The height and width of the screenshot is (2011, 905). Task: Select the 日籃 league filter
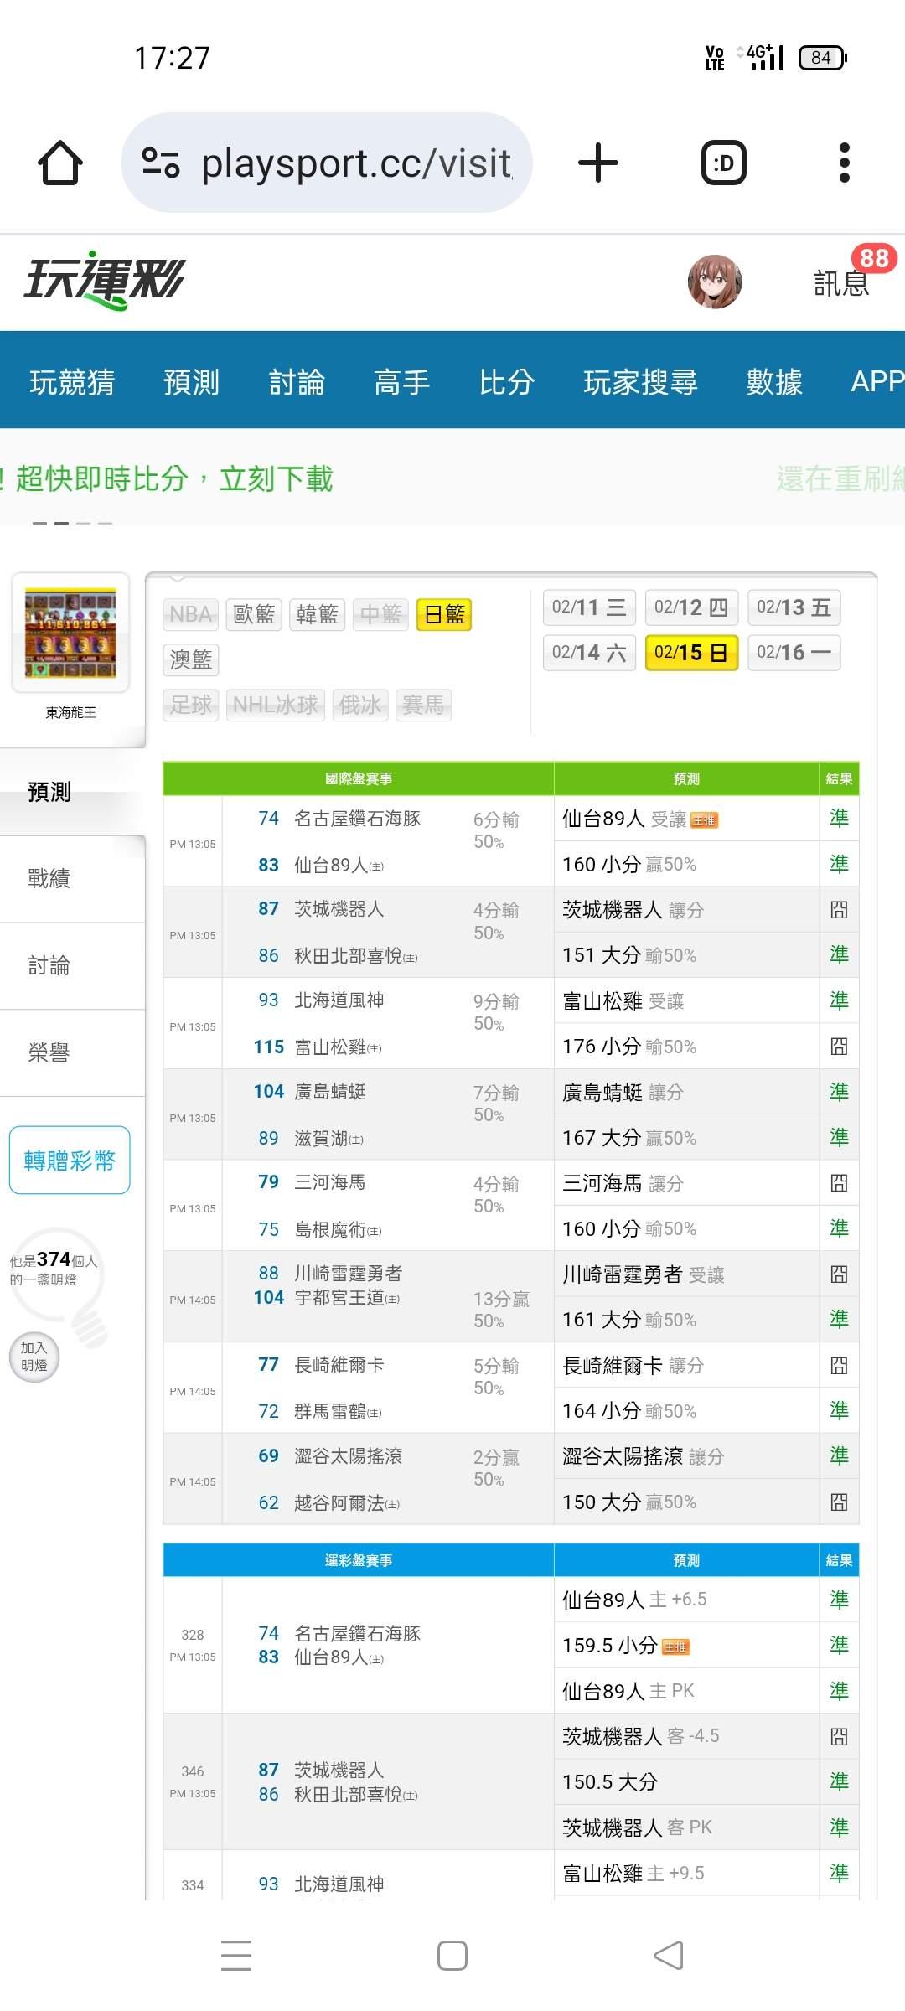pyautogui.click(x=444, y=615)
